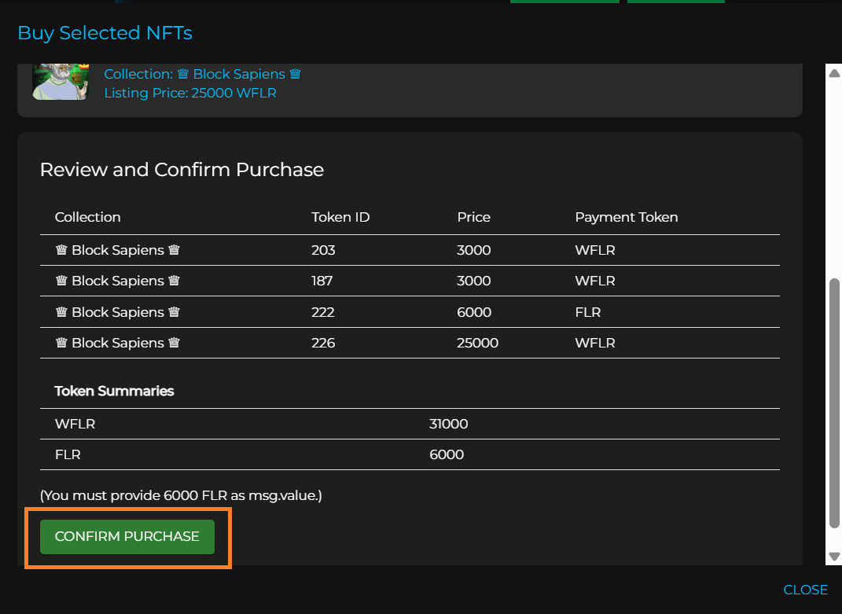The height and width of the screenshot is (614, 842).
Task: Click the scrollbar down arrow
Action: coord(834,556)
